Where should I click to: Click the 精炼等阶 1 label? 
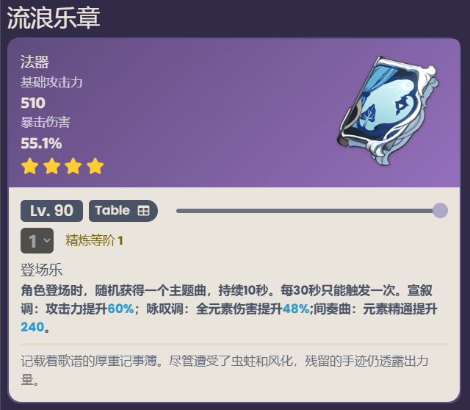(x=94, y=240)
